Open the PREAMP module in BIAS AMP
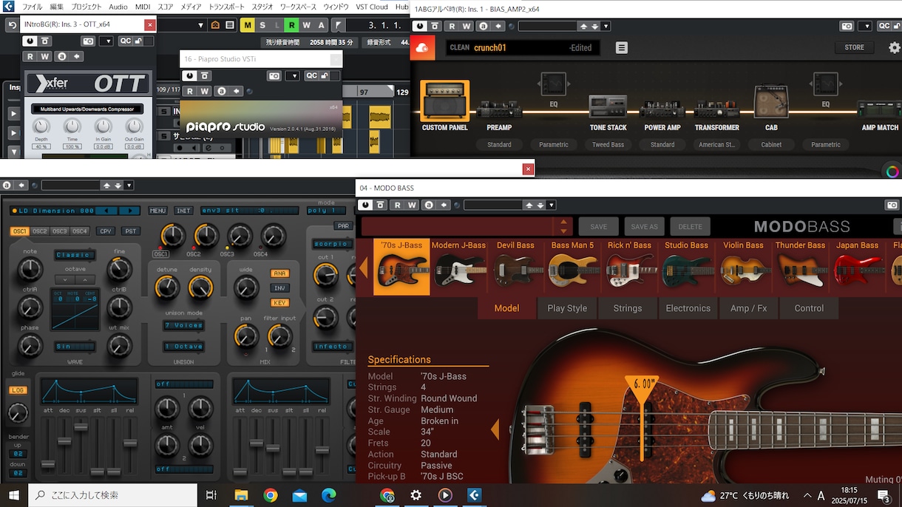The image size is (902, 507). pos(499,109)
